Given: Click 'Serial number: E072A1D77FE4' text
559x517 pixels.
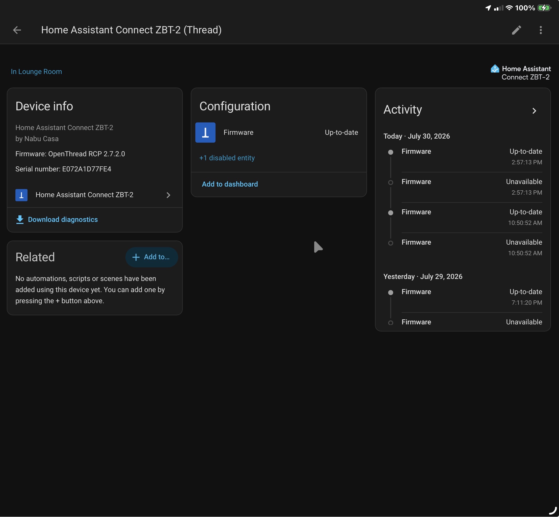Looking at the screenshot, I should tap(63, 169).
